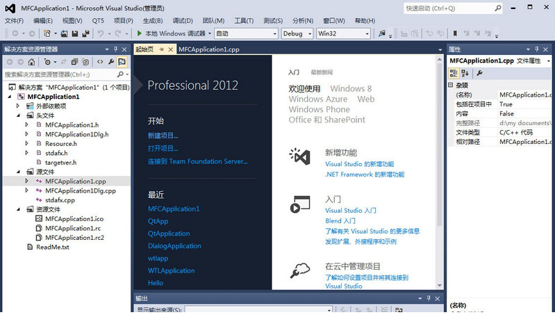
Task: Switch Properties panel to Alphabetical sort
Action: click(465, 73)
